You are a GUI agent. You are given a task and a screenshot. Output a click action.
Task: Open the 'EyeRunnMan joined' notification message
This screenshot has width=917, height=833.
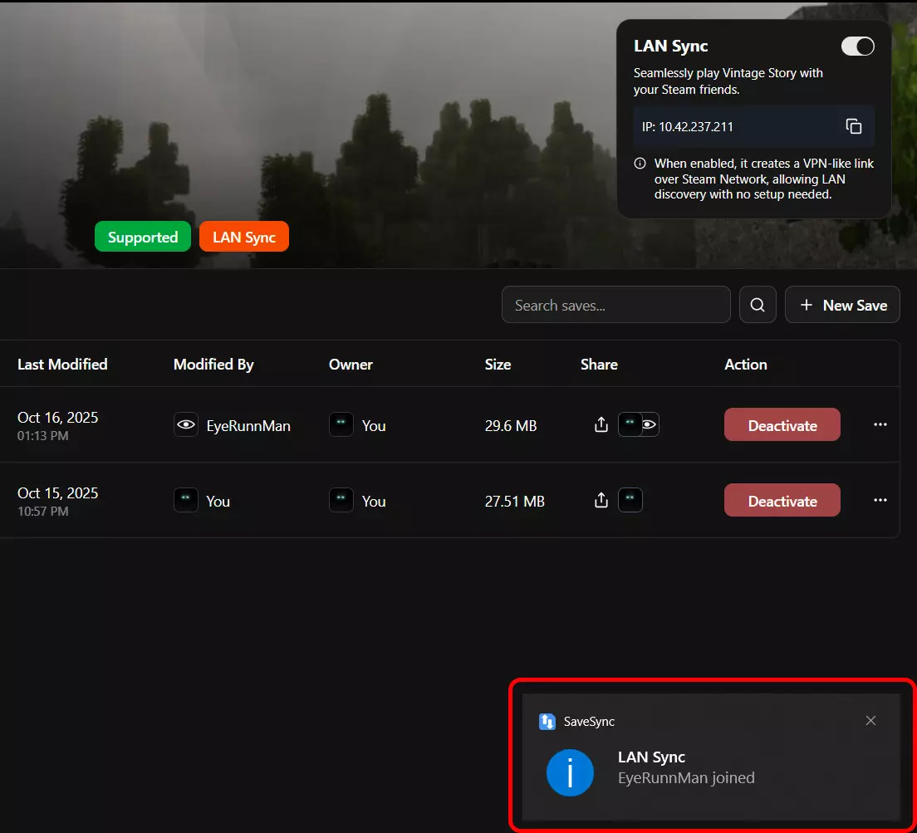pos(686,777)
